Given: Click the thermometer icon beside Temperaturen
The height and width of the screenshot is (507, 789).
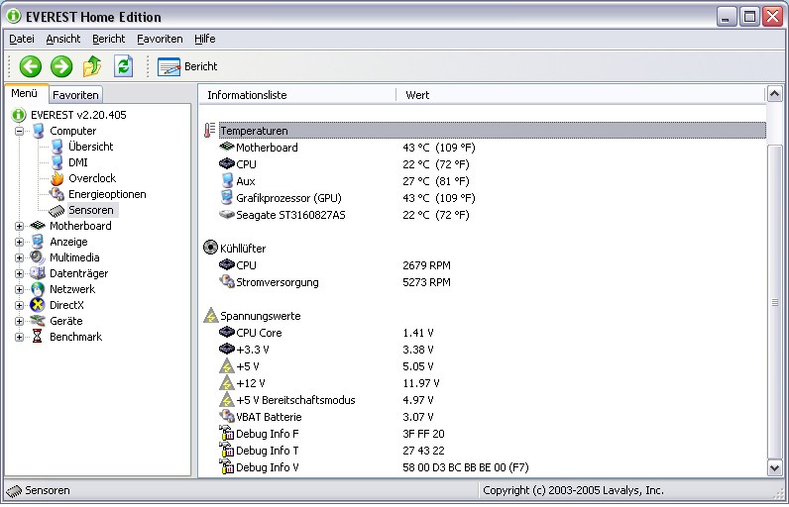Looking at the screenshot, I should tap(209, 130).
